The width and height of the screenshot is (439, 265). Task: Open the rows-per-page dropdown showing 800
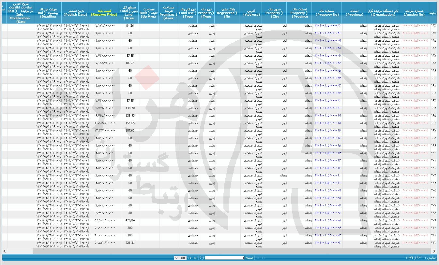coord(180,258)
